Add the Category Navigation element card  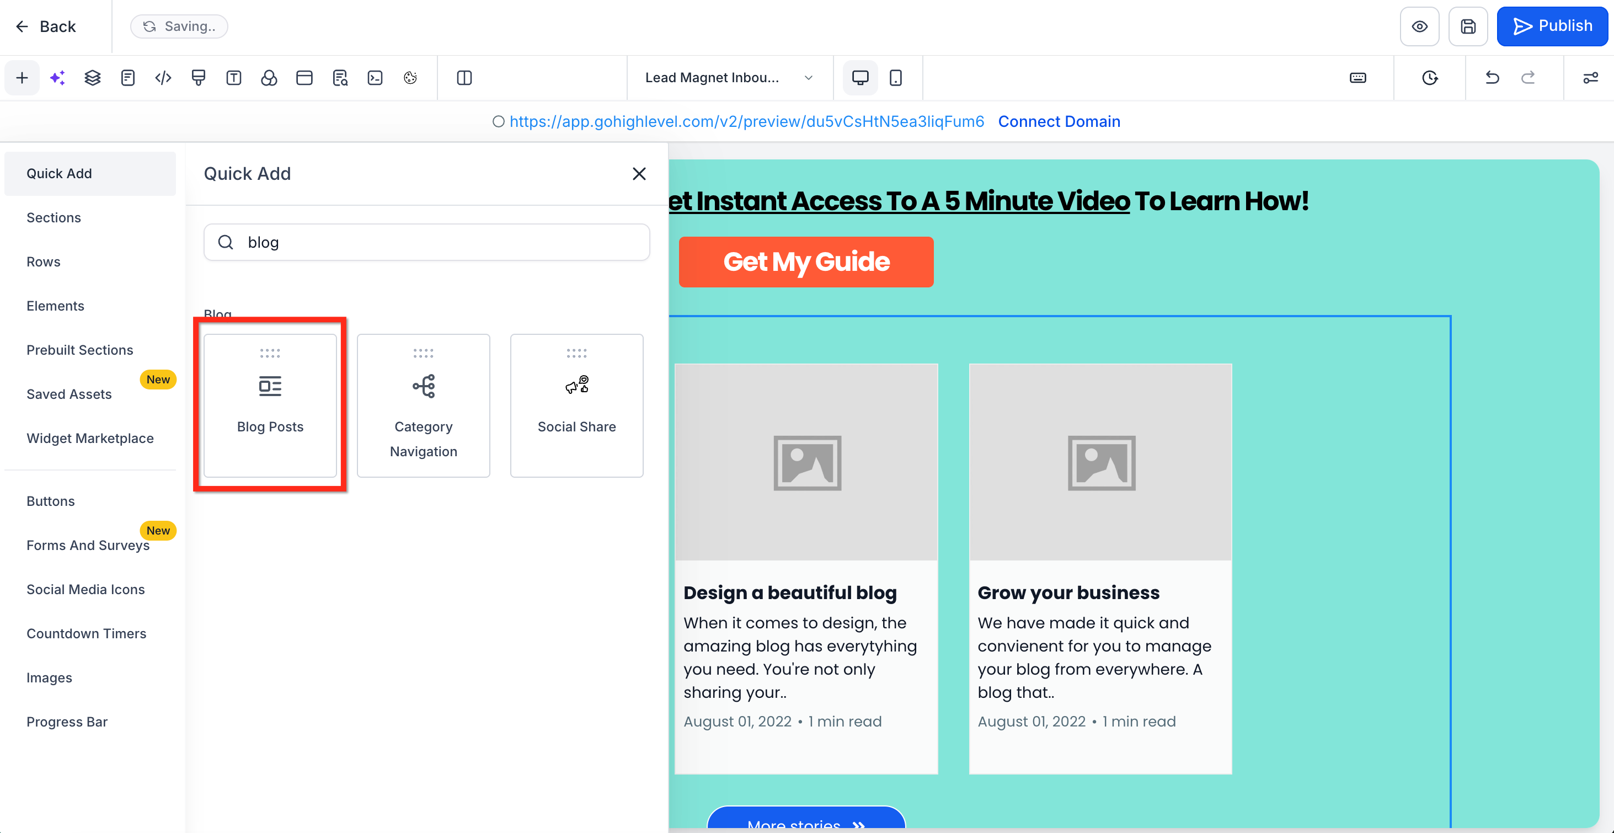pos(424,405)
